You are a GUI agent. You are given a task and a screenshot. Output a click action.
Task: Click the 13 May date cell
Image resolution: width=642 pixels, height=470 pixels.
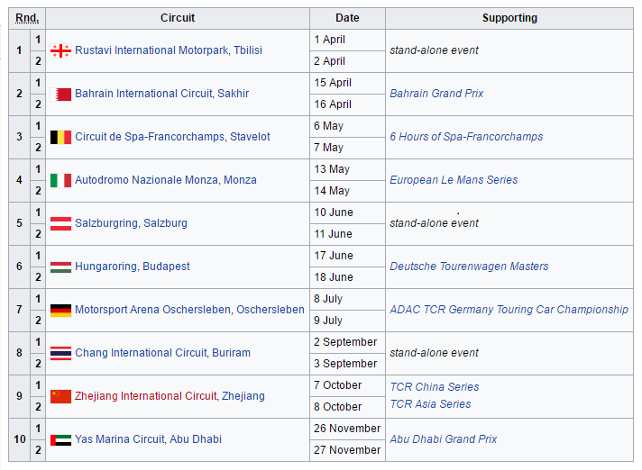click(347, 169)
